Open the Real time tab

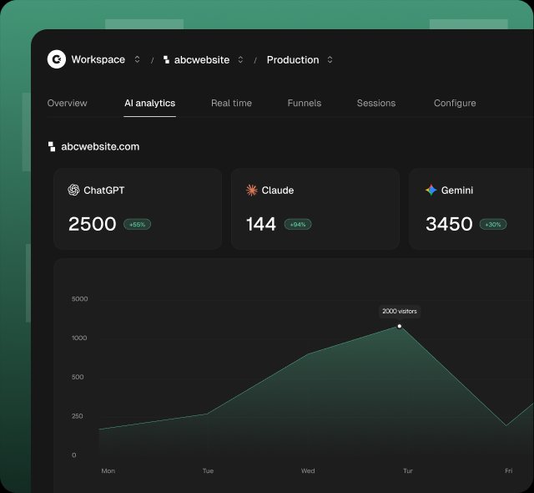click(x=232, y=103)
